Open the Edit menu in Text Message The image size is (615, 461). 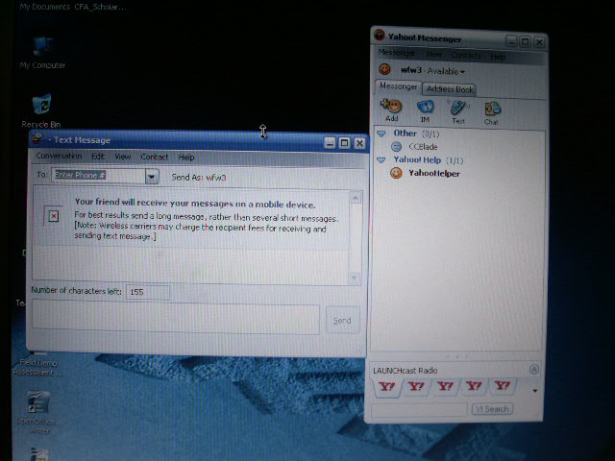[98, 157]
